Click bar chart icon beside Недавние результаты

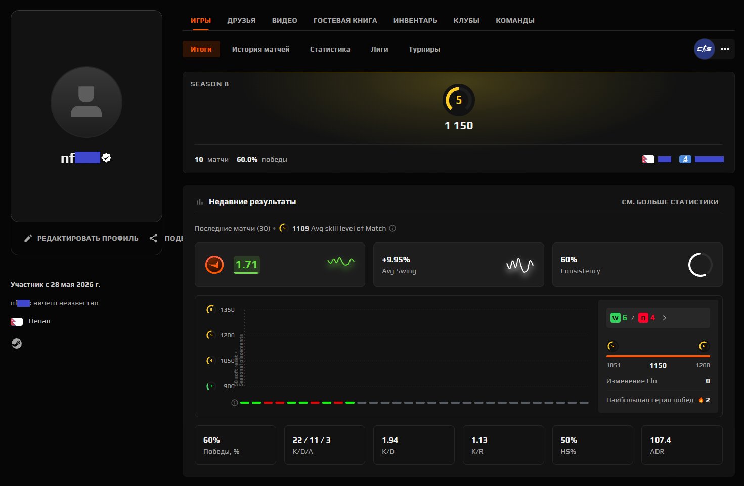[x=200, y=202]
